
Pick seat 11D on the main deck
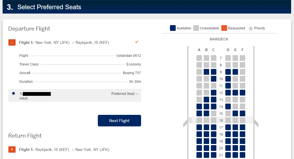point(228,86)
